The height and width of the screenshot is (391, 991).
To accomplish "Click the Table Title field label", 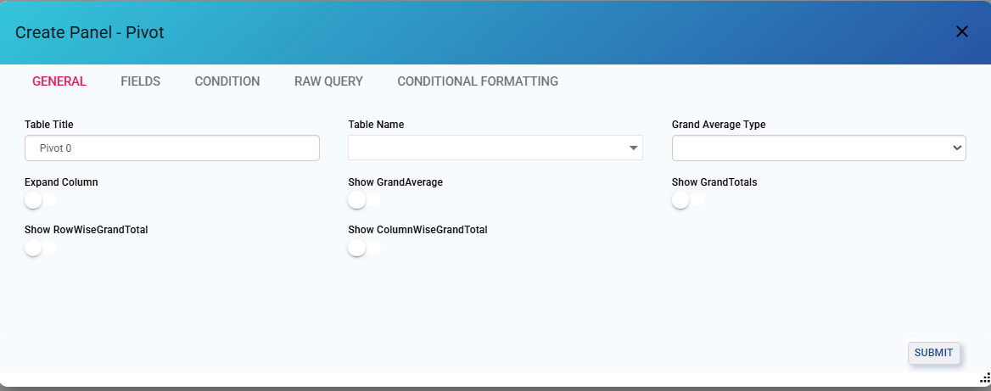I will point(49,125).
